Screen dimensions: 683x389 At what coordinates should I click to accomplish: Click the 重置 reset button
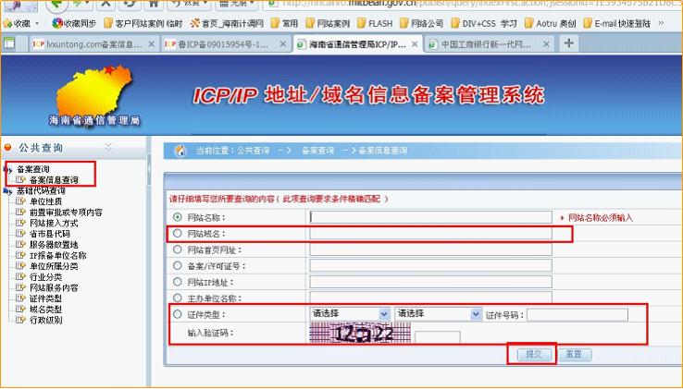click(573, 354)
